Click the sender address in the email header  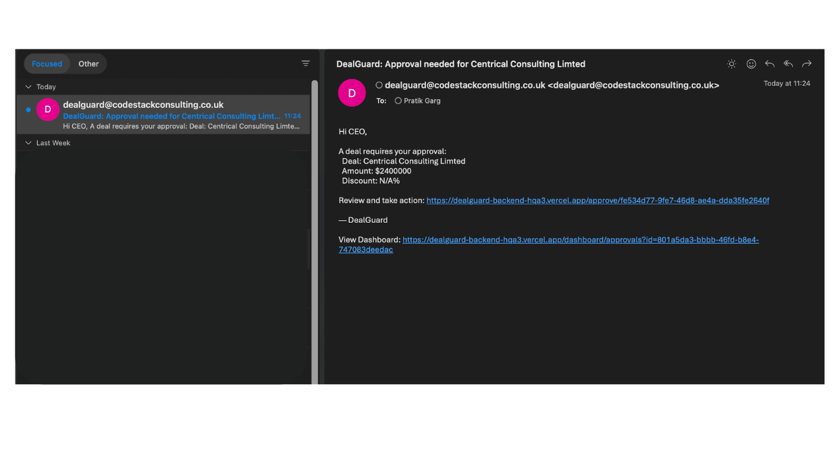pos(552,85)
